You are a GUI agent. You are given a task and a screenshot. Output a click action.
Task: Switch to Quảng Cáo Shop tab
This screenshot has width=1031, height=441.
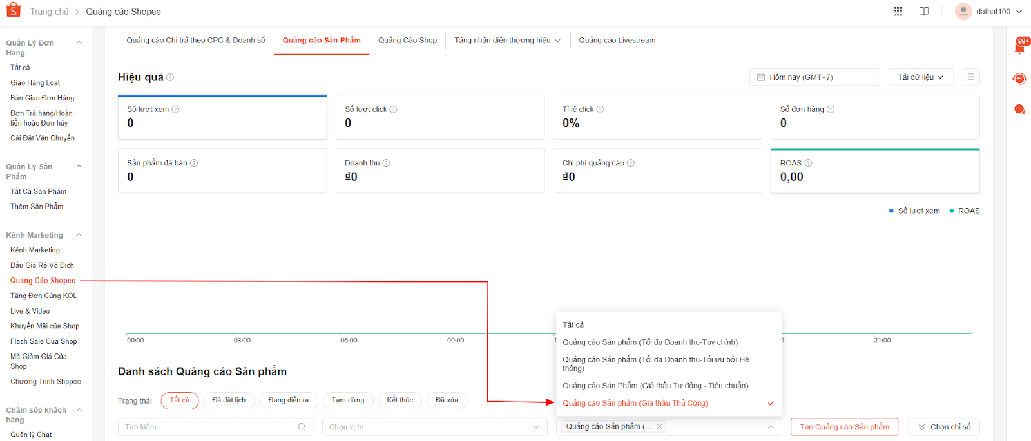[407, 41]
